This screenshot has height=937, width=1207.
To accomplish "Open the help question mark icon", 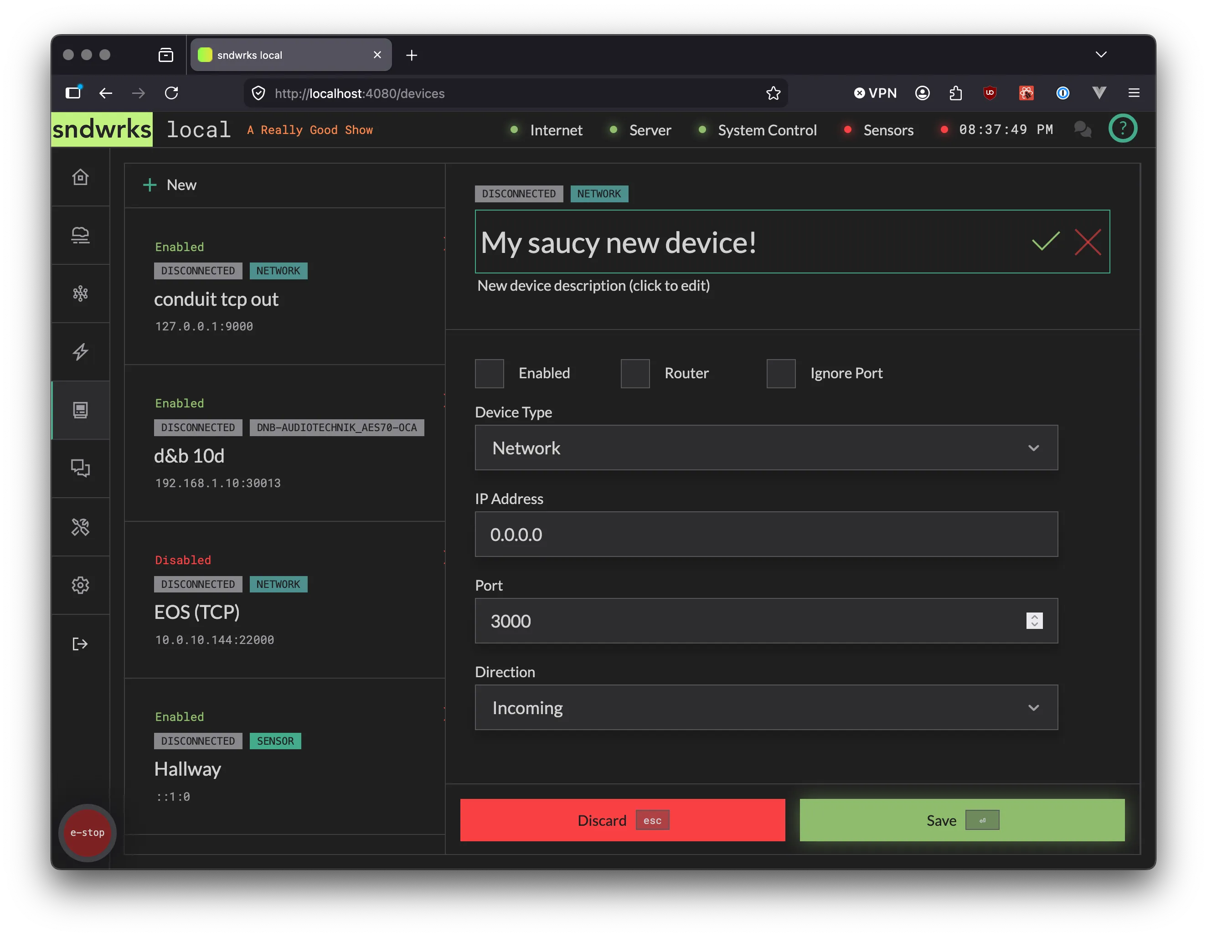I will (x=1122, y=129).
